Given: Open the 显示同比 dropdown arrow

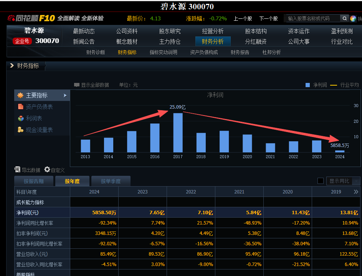Looking at the screenshot, I should click(357, 181).
